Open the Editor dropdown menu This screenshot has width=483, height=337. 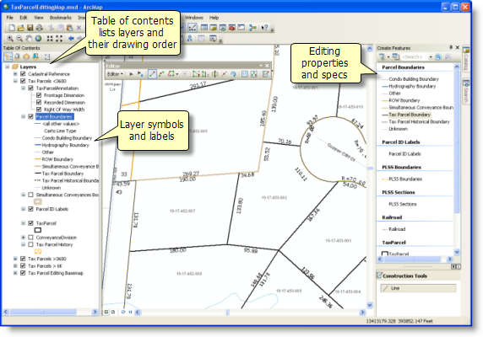point(115,74)
